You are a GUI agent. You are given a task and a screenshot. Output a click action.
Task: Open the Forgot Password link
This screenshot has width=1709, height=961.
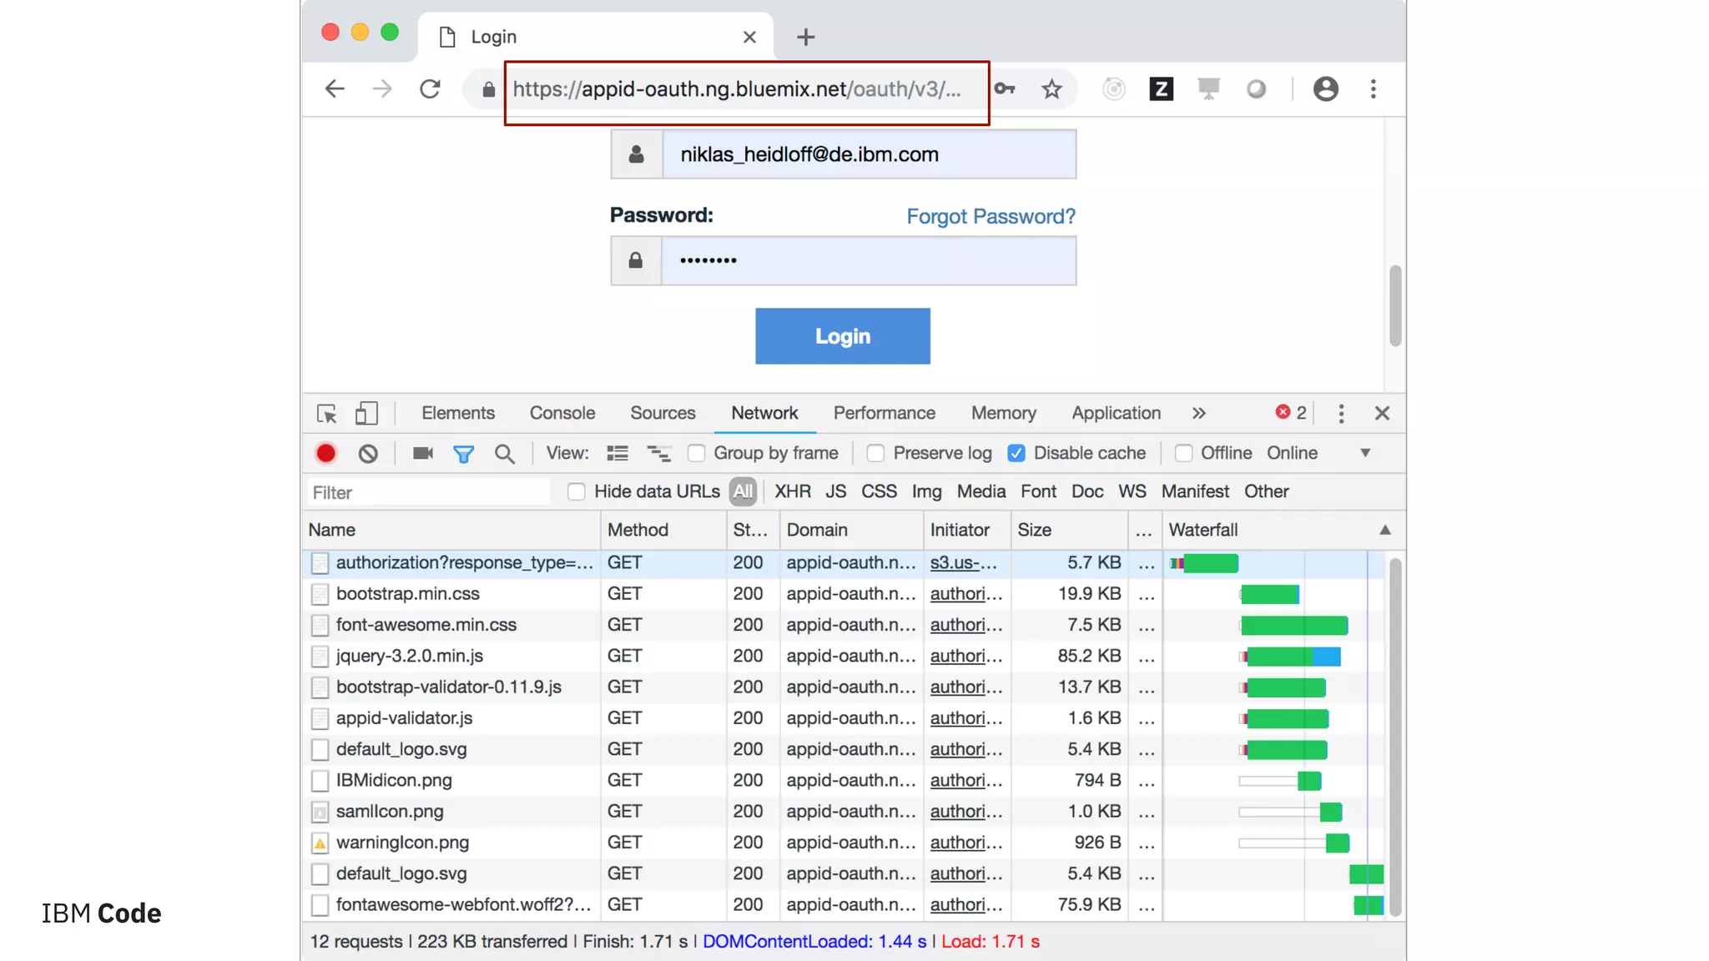coord(991,217)
